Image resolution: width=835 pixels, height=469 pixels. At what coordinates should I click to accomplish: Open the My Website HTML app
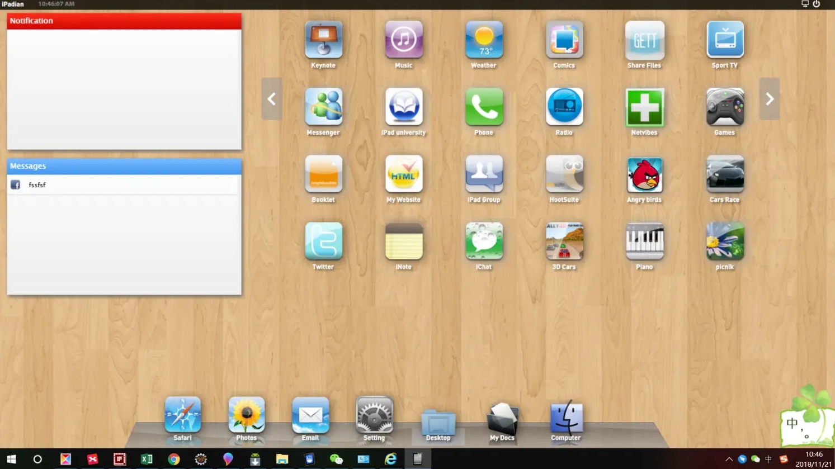(x=404, y=174)
